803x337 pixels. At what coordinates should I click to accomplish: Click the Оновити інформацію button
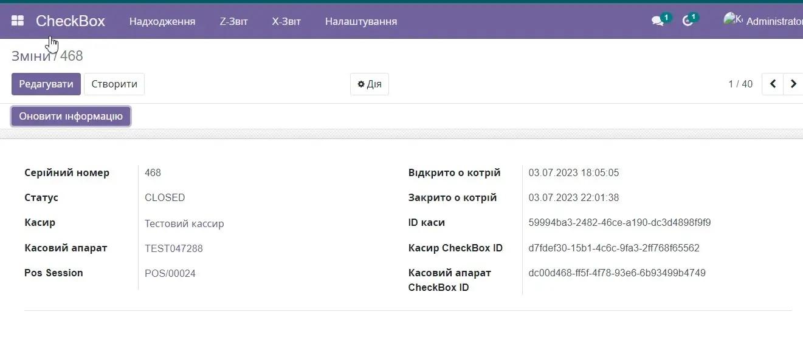tap(71, 116)
